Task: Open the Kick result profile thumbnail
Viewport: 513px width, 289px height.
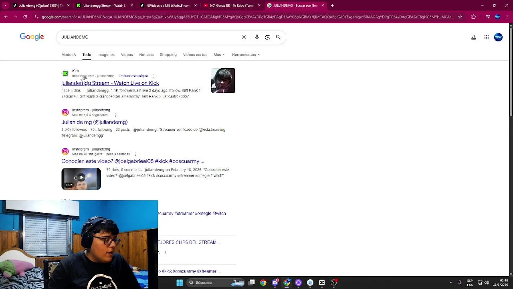Action: click(x=223, y=80)
